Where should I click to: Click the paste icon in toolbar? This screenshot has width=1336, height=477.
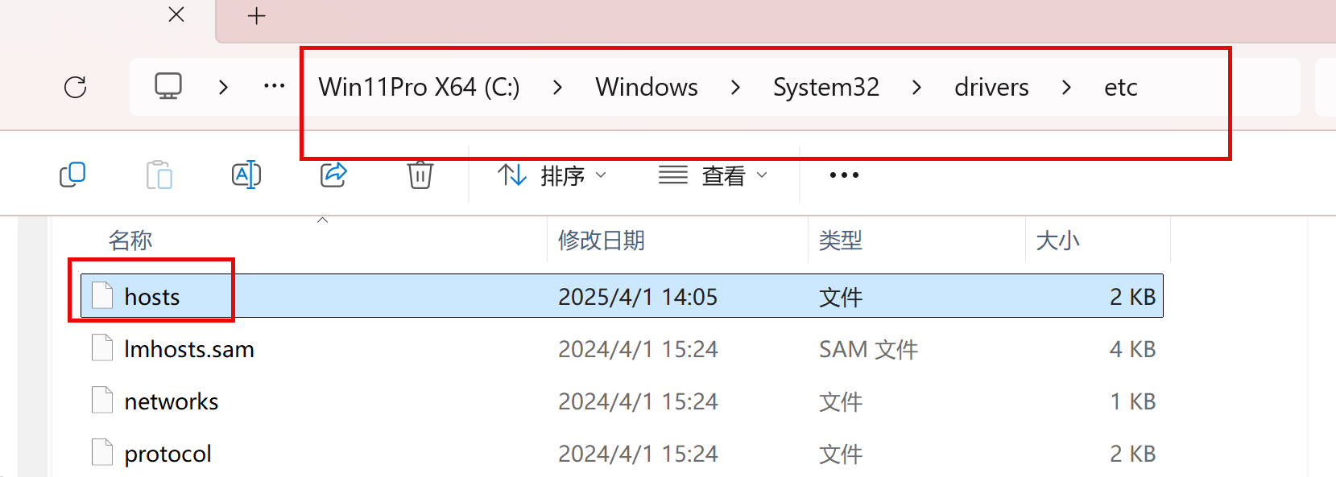[159, 175]
